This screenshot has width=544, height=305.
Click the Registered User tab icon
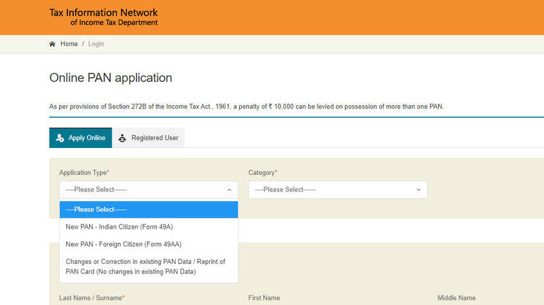pos(123,138)
